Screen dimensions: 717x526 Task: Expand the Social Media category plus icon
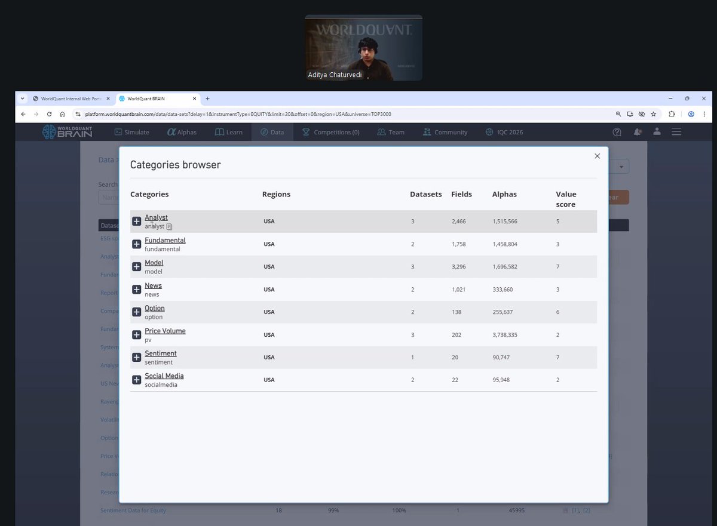coord(137,380)
